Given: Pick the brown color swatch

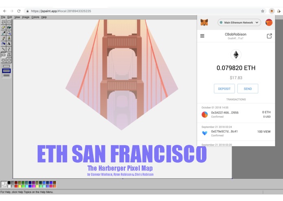Looking at the screenshot, I should 55,183.
